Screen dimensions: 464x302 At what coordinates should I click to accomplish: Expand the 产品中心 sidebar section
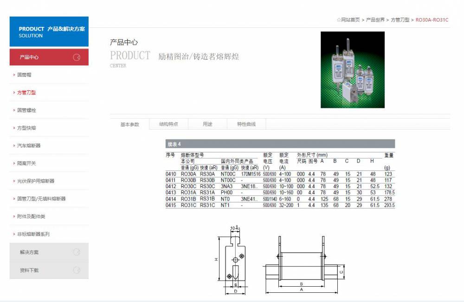(x=29, y=57)
